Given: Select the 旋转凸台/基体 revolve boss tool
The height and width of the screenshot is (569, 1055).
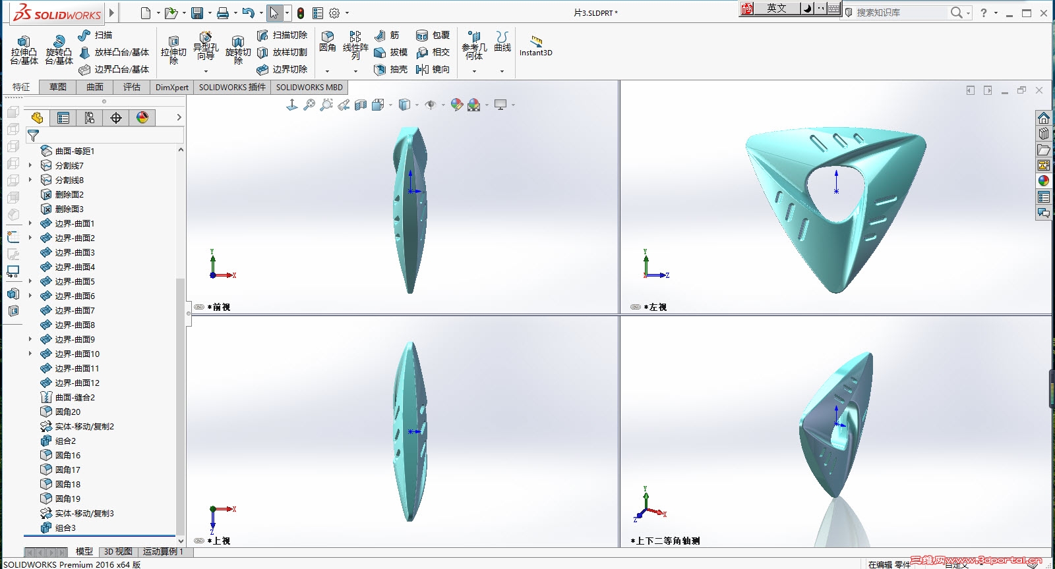Looking at the screenshot, I should tap(59, 50).
